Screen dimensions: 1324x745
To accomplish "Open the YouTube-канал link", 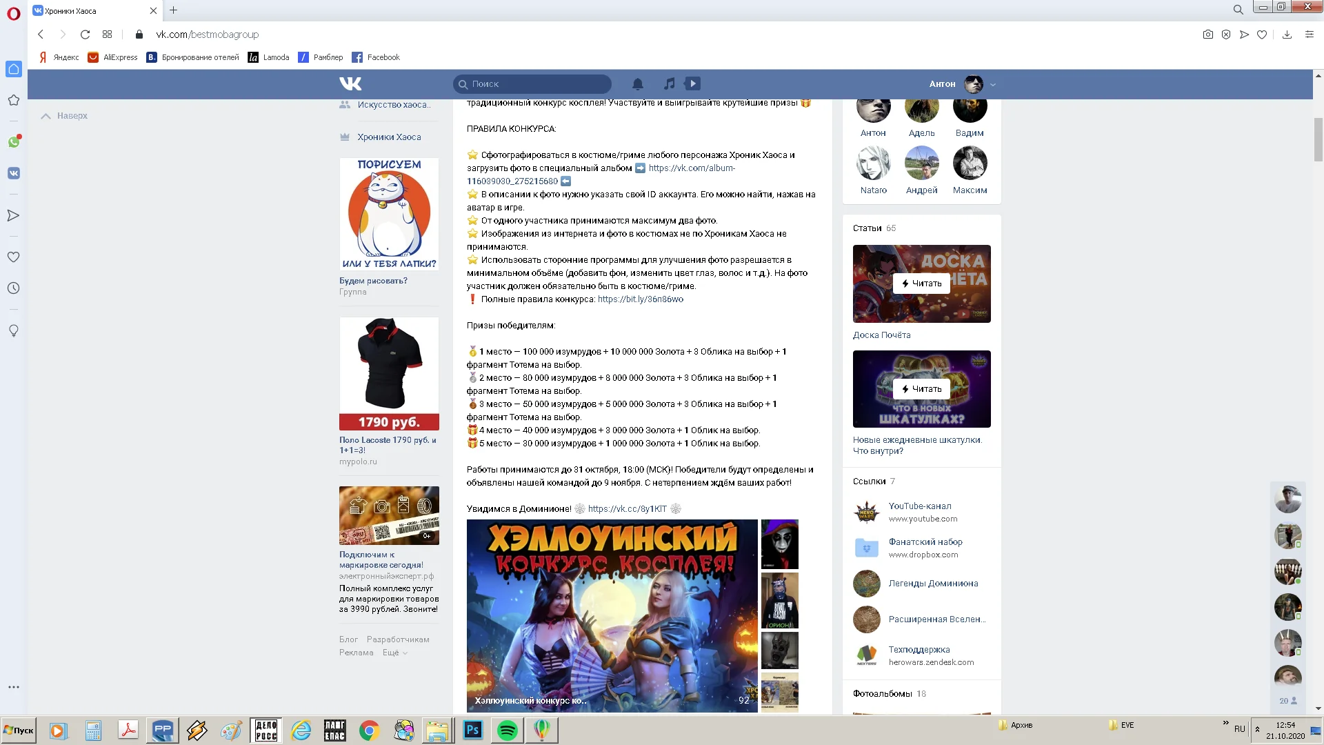I will (x=919, y=506).
